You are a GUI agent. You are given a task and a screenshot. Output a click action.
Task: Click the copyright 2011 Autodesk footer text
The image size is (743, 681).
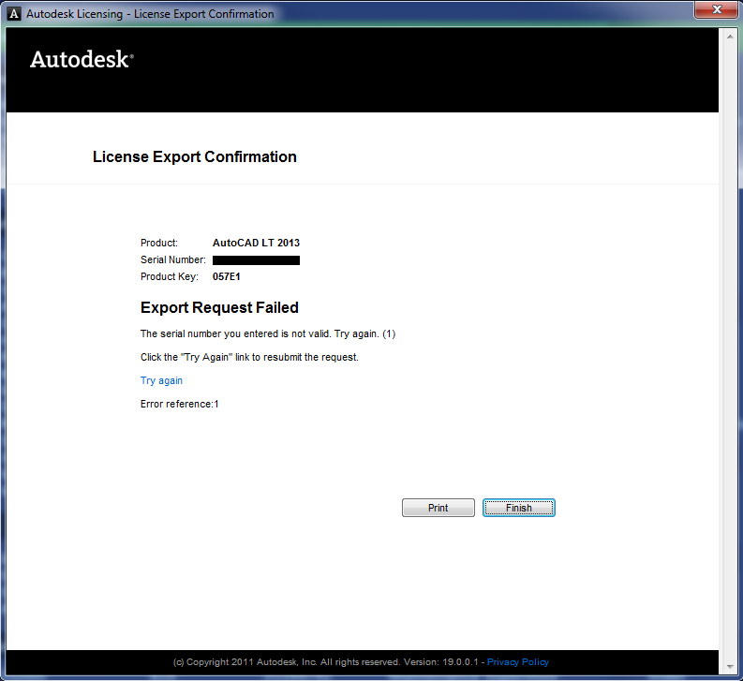tap(325, 662)
